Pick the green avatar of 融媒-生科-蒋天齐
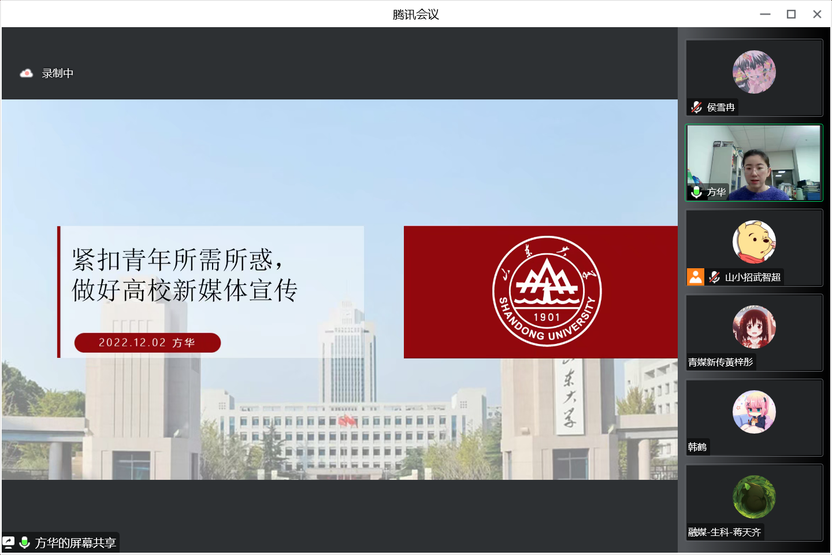This screenshot has width=832, height=555. click(x=754, y=497)
